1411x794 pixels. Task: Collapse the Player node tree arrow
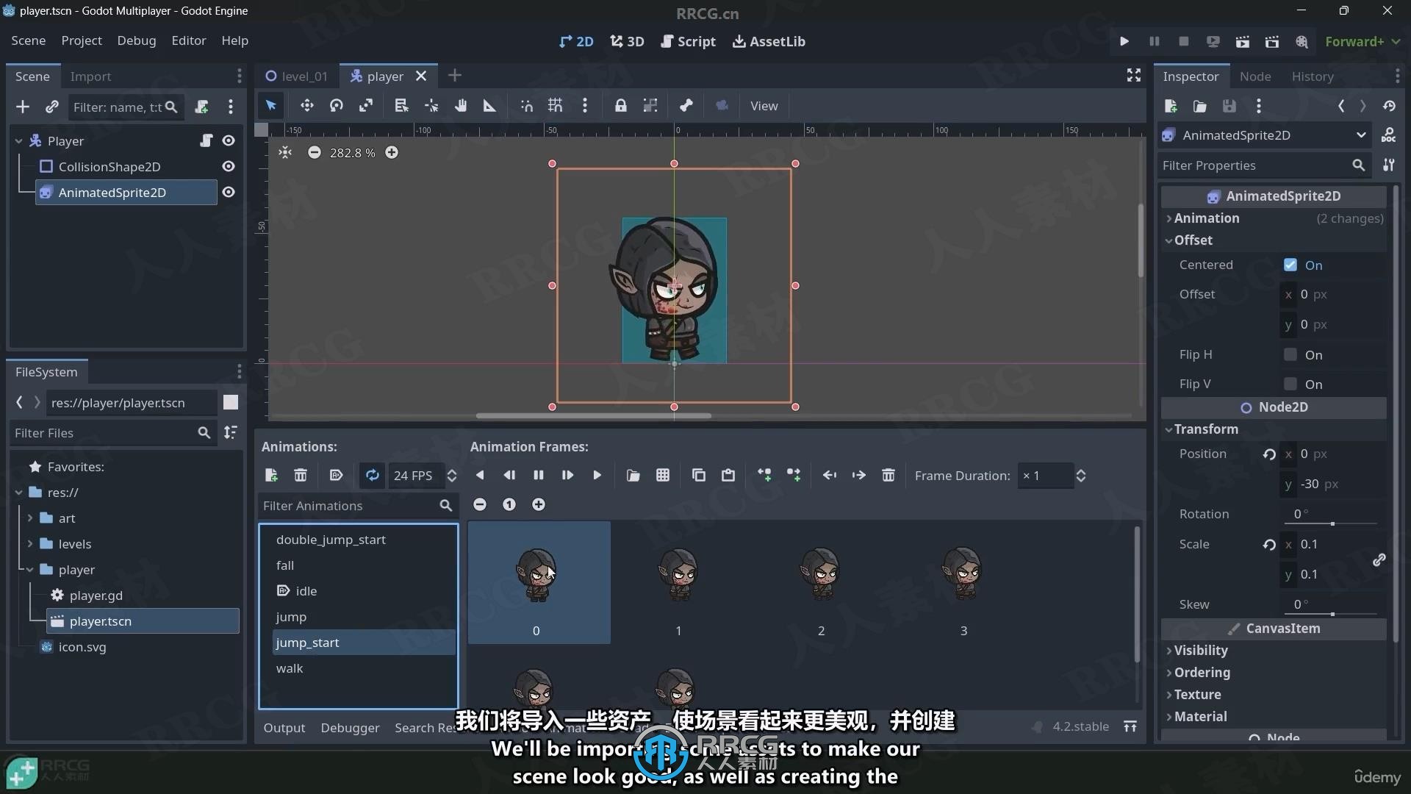pos(19,140)
